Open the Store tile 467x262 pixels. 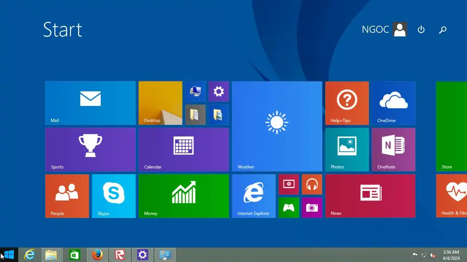452,126
